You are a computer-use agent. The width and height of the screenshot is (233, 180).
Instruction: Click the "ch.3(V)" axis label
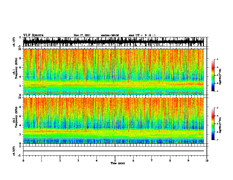coord(14,151)
